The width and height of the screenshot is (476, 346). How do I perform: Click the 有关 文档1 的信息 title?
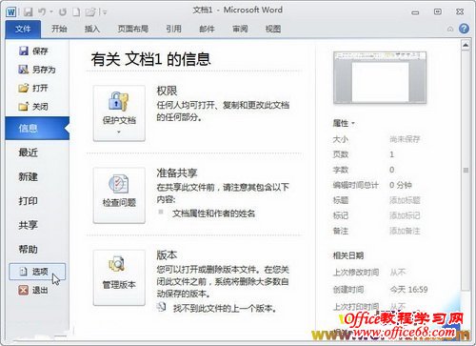tap(150, 59)
